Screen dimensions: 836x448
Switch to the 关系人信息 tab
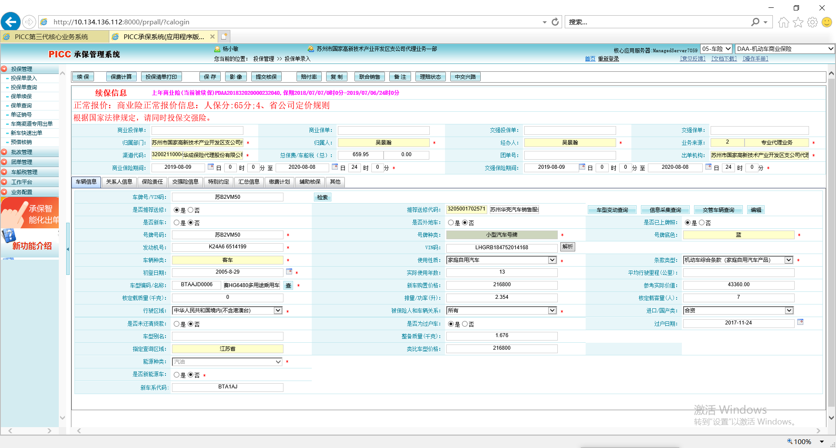pos(119,182)
